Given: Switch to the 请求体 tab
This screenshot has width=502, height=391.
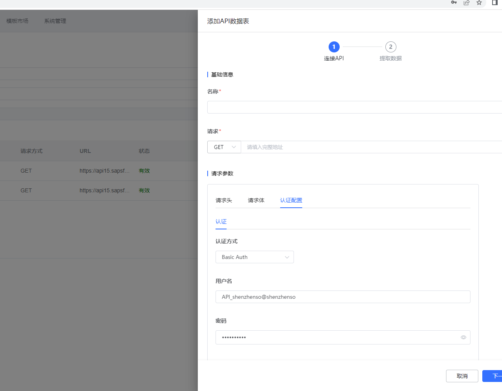Looking at the screenshot, I should [256, 200].
